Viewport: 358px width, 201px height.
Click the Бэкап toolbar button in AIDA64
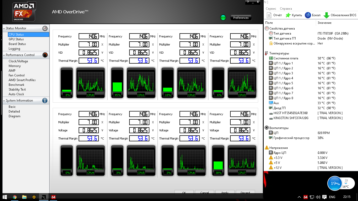[x=313, y=15]
